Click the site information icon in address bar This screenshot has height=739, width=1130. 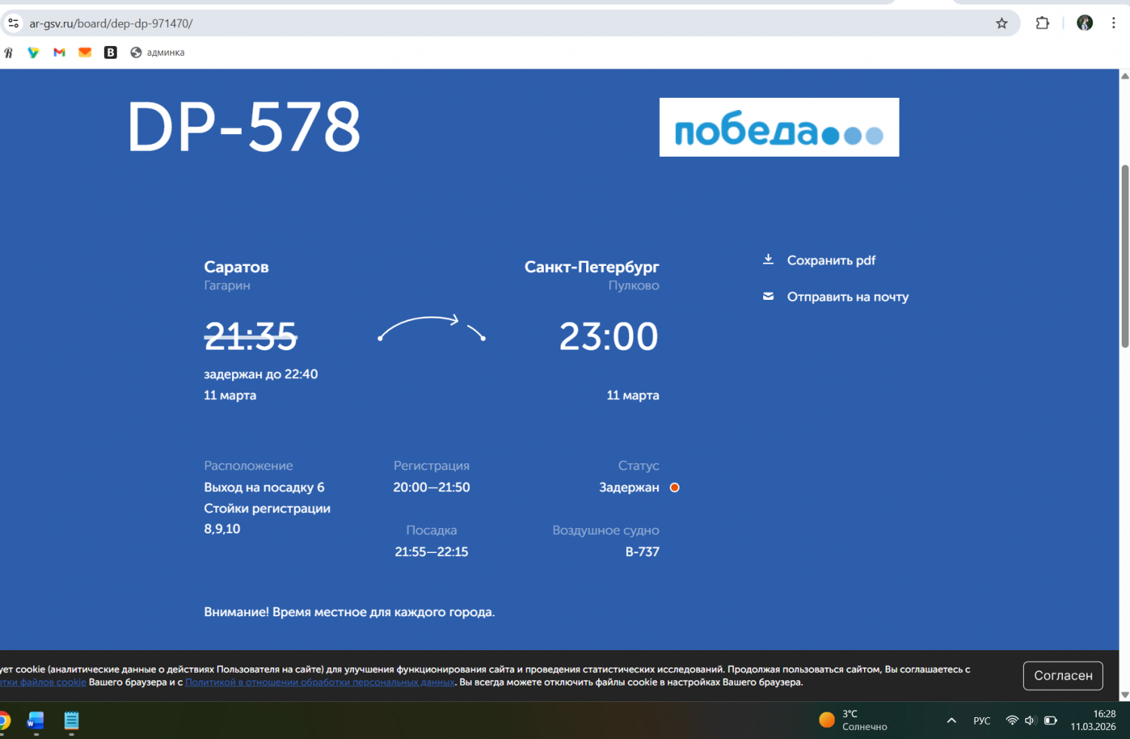click(14, 23)
